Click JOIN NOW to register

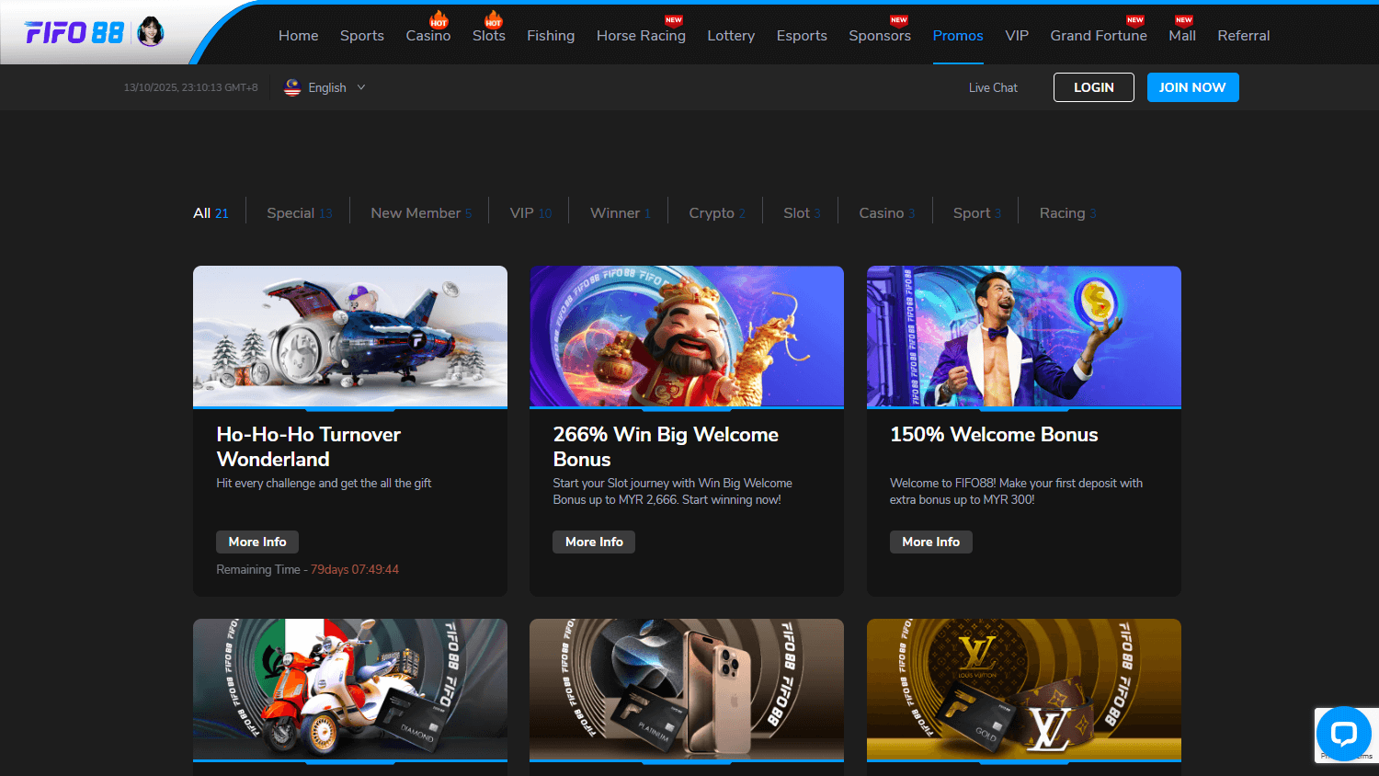(1192, 86)
